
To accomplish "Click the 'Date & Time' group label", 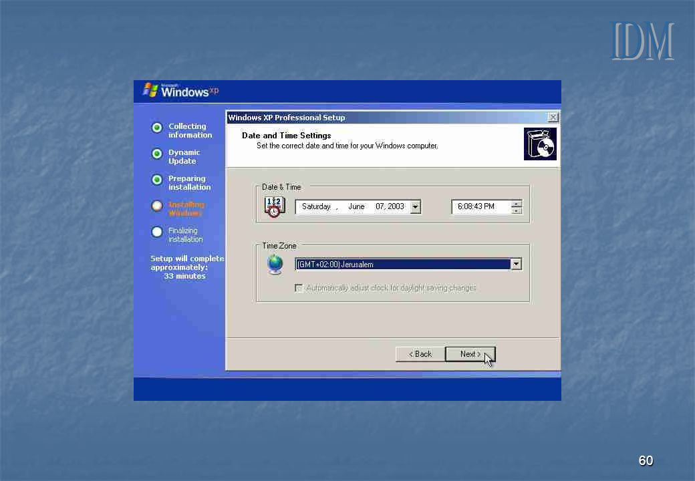I will pyautogui.click(x=281, y=187).
